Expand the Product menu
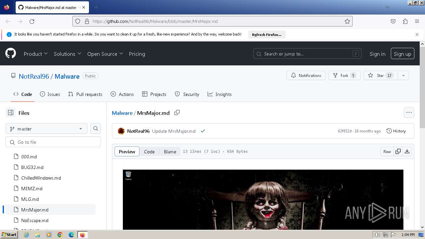425x239 pixels. (36, 54)
